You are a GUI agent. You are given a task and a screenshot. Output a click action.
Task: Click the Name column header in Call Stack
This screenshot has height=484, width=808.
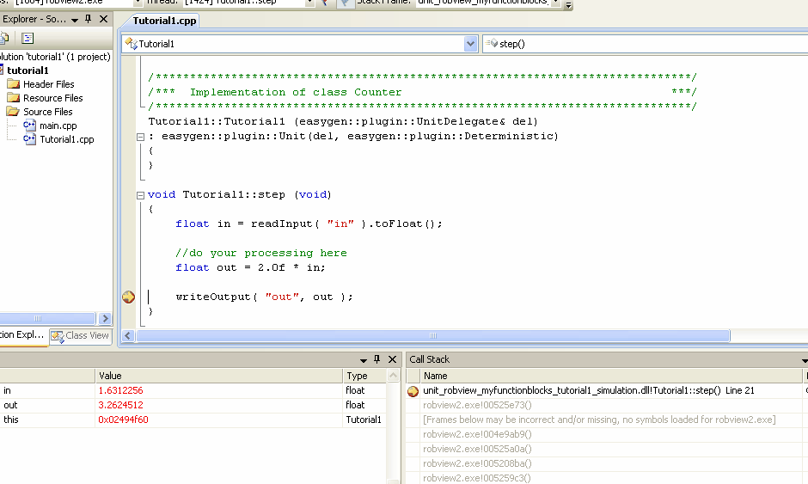[610, 376]
